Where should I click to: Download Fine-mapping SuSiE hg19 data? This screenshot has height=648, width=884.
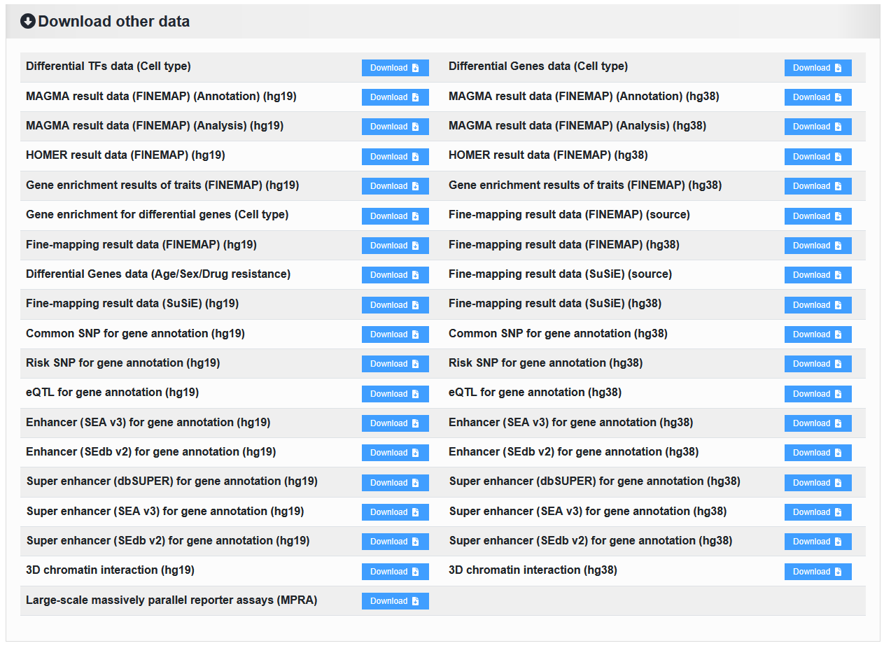coord(395,305)
